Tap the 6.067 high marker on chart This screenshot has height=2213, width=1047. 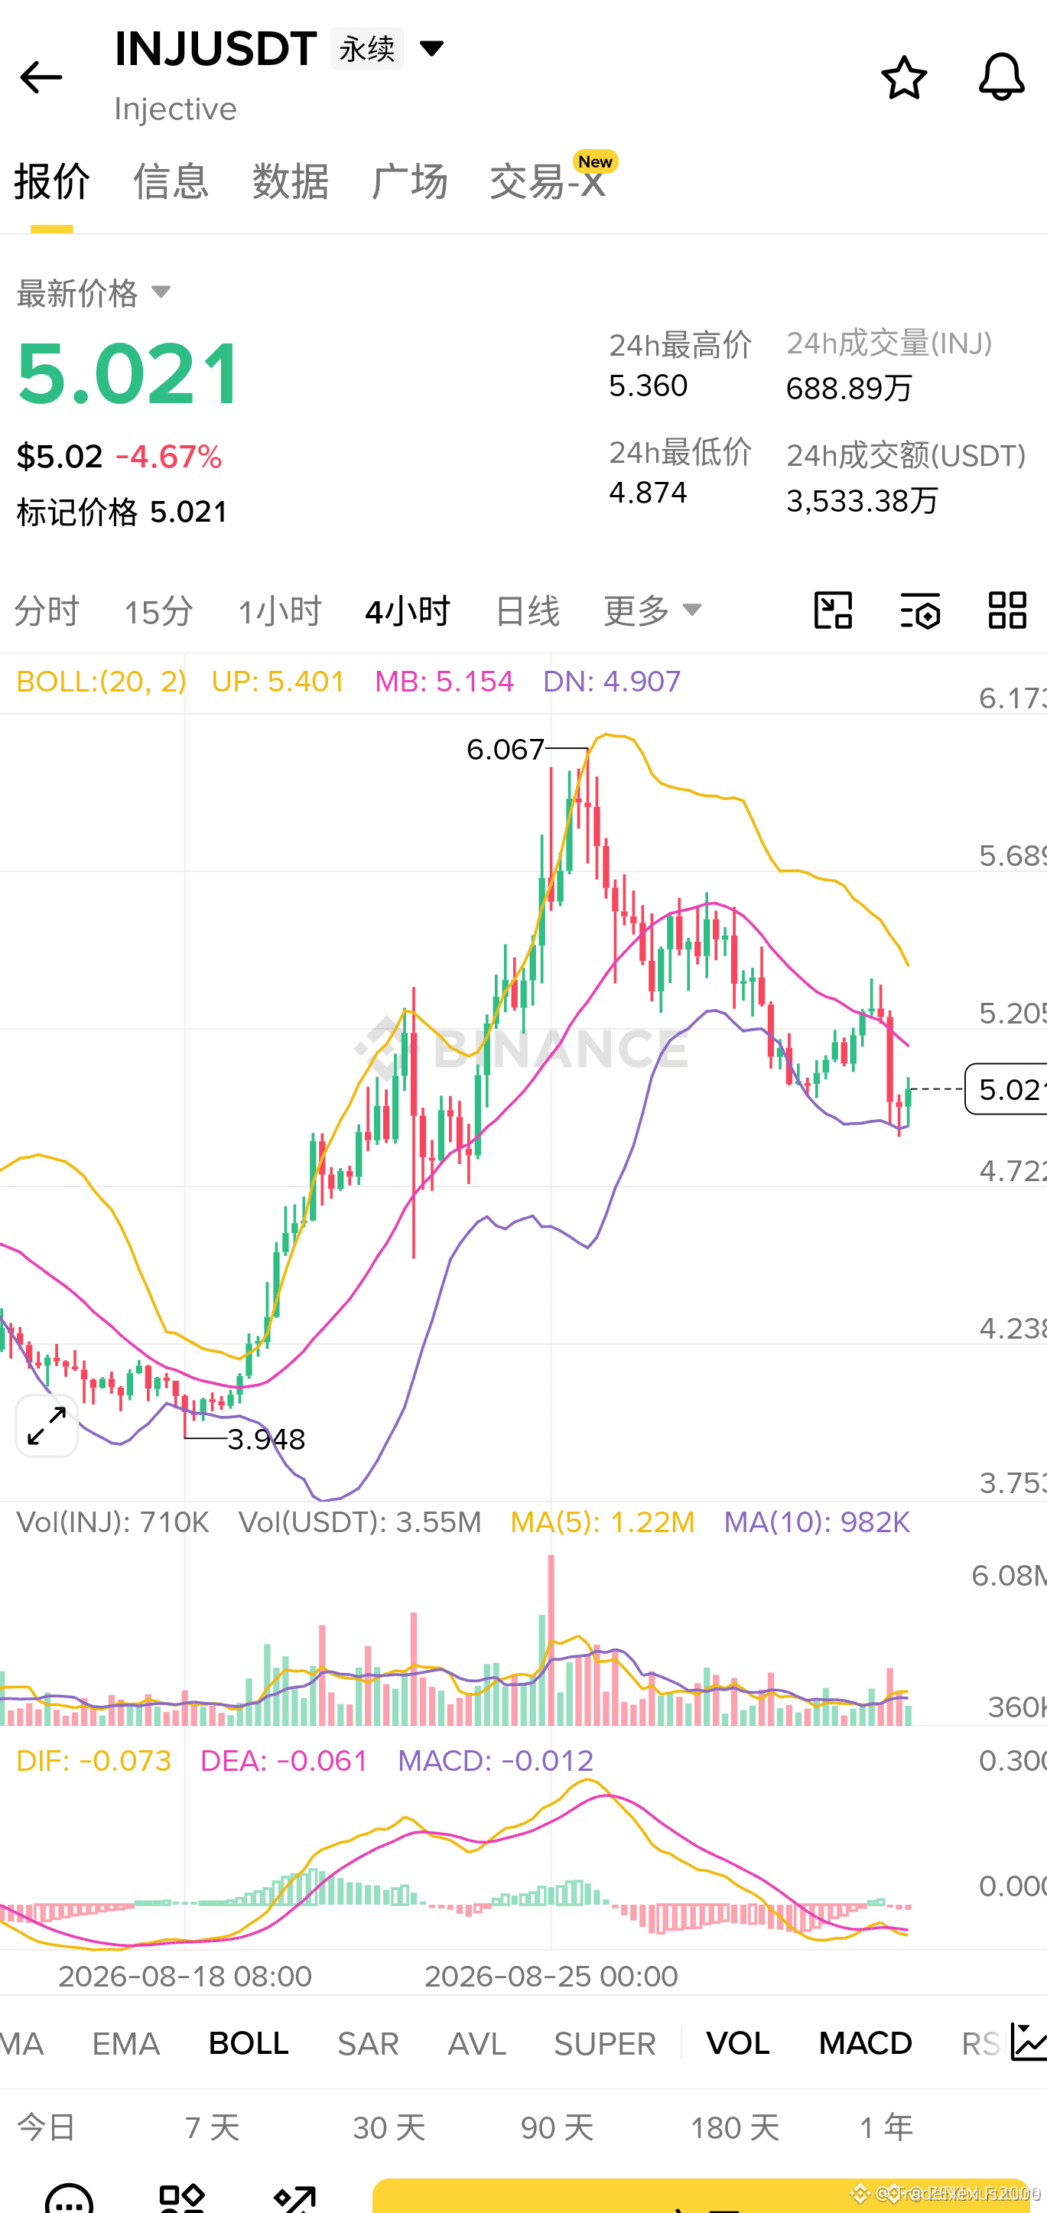[x=505, y=749]
